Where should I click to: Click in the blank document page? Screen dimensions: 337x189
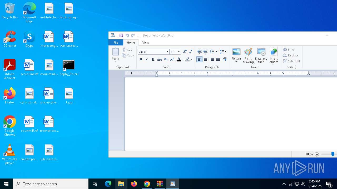(x=231, y=114)
